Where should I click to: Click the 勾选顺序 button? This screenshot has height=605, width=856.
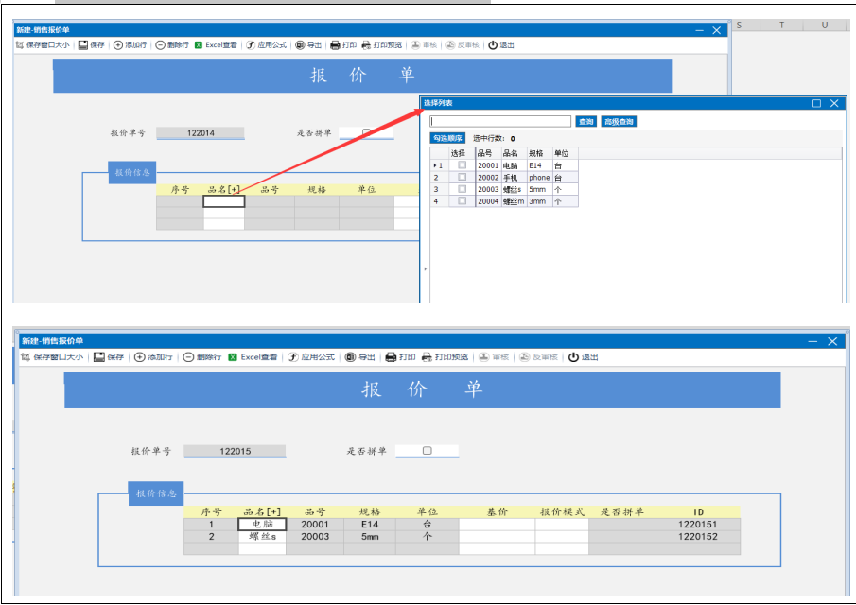447,138
